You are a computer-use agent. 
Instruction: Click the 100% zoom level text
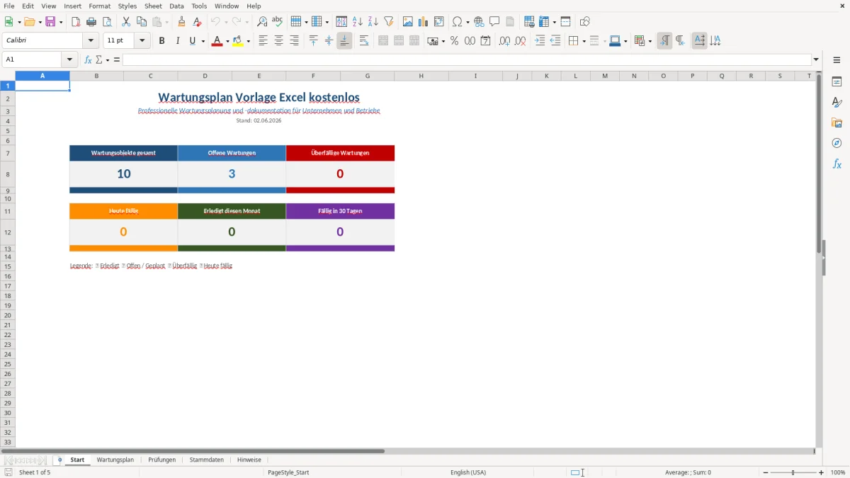pyautogui.click(x=838, y=472)
